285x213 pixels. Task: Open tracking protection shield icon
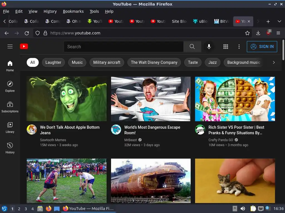coord(38,33)
